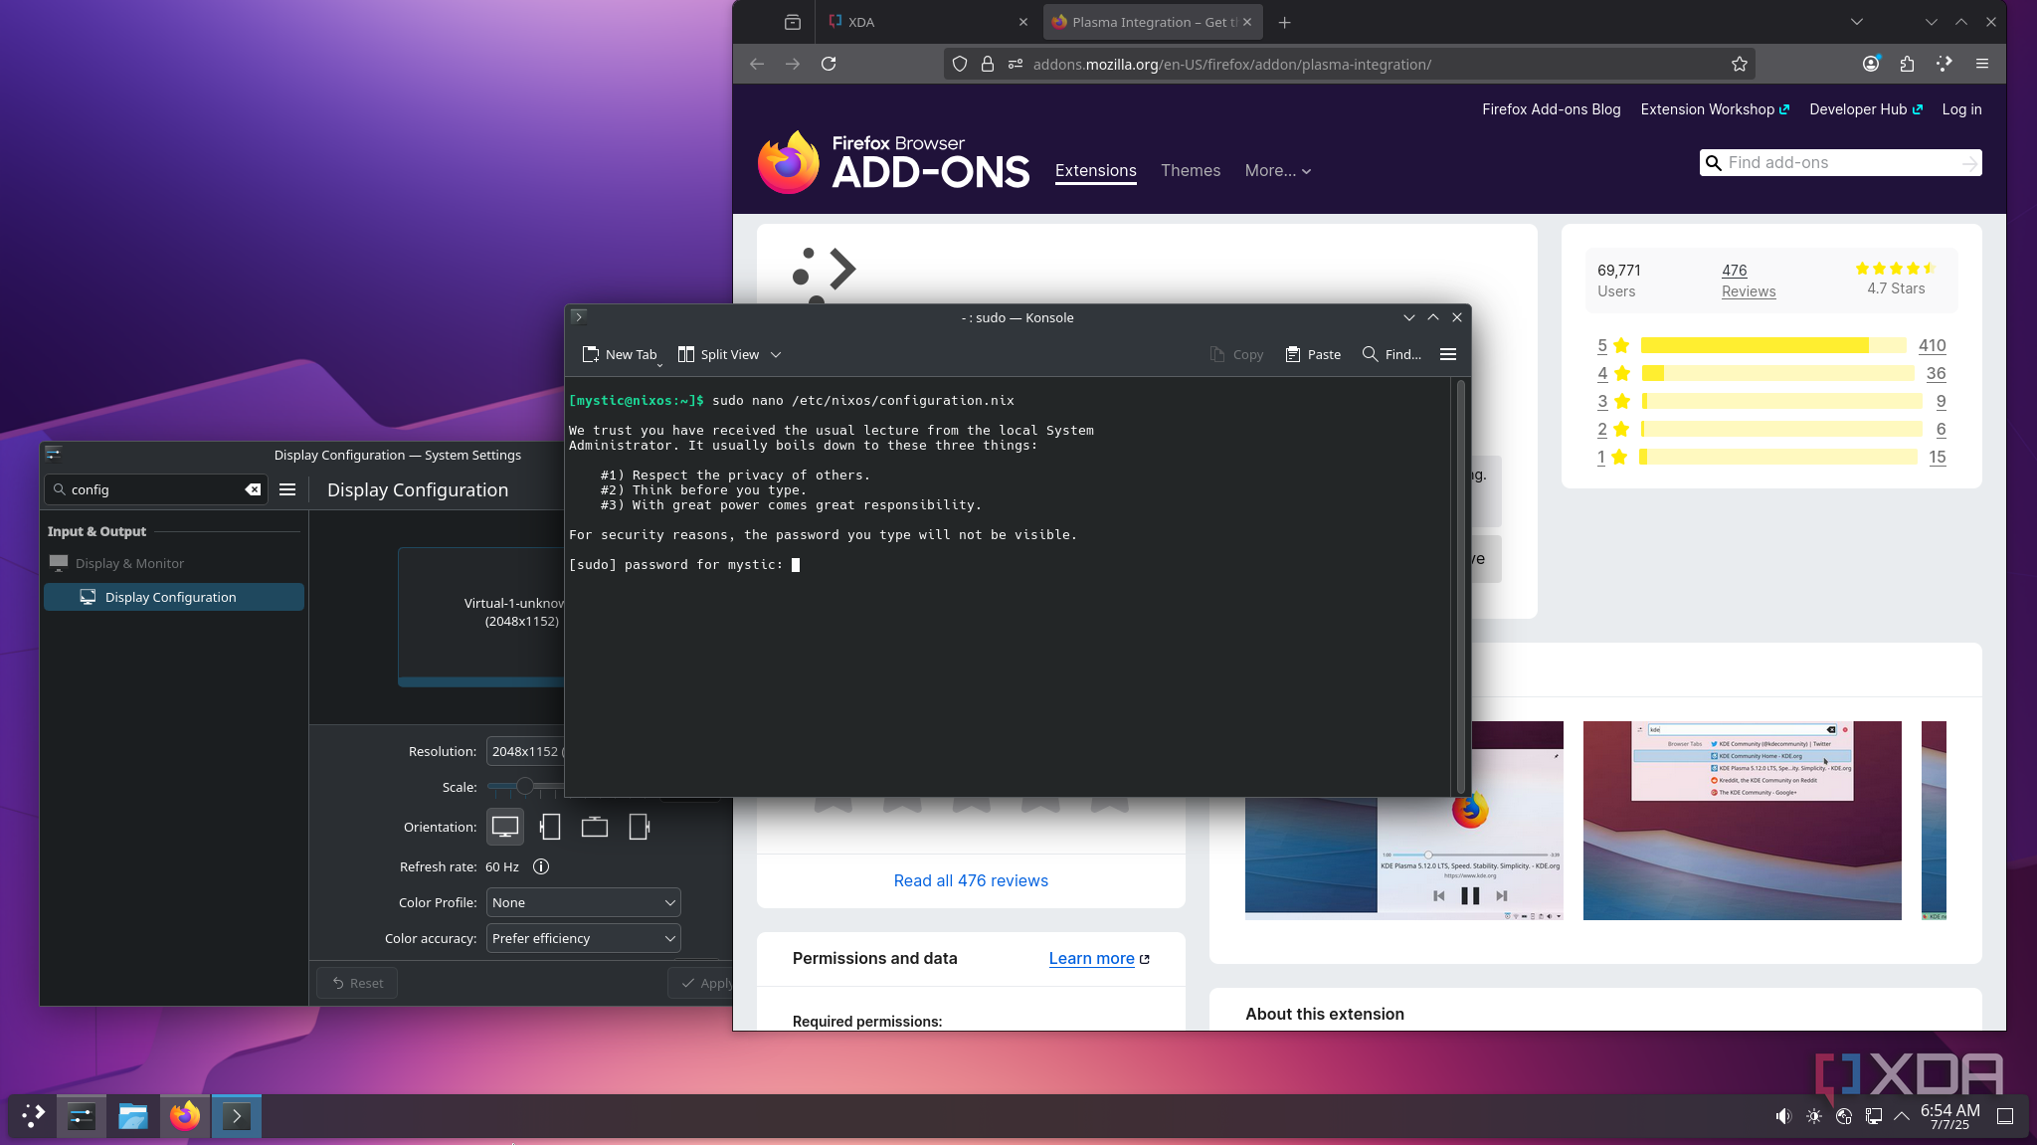The height and width of the screenshot is (1145, 2037).
Task: Click Reset in Display Configuration
Action: coord(357,983)
